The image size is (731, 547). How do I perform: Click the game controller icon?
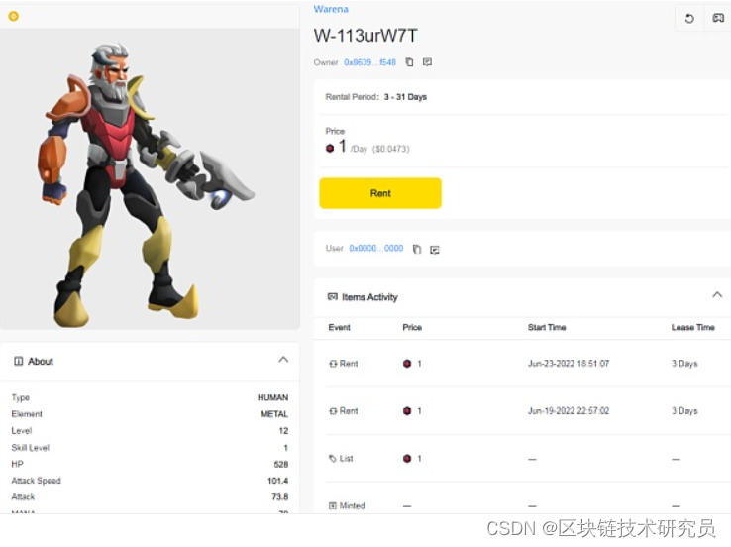click(x=718, y=18)
